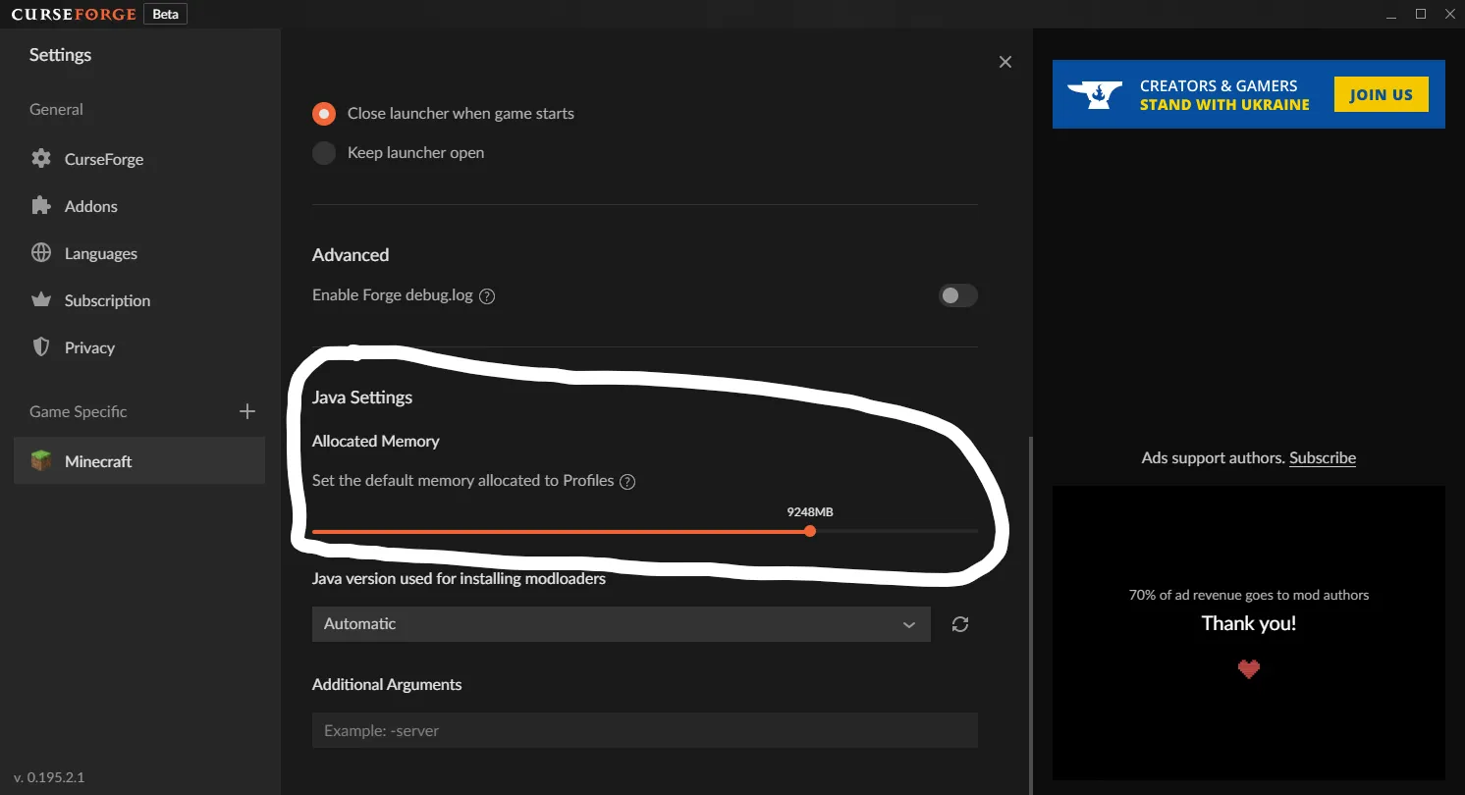Click the globe Languages icon
Viewport: 1465px width, 795px height.
(41, 253)
